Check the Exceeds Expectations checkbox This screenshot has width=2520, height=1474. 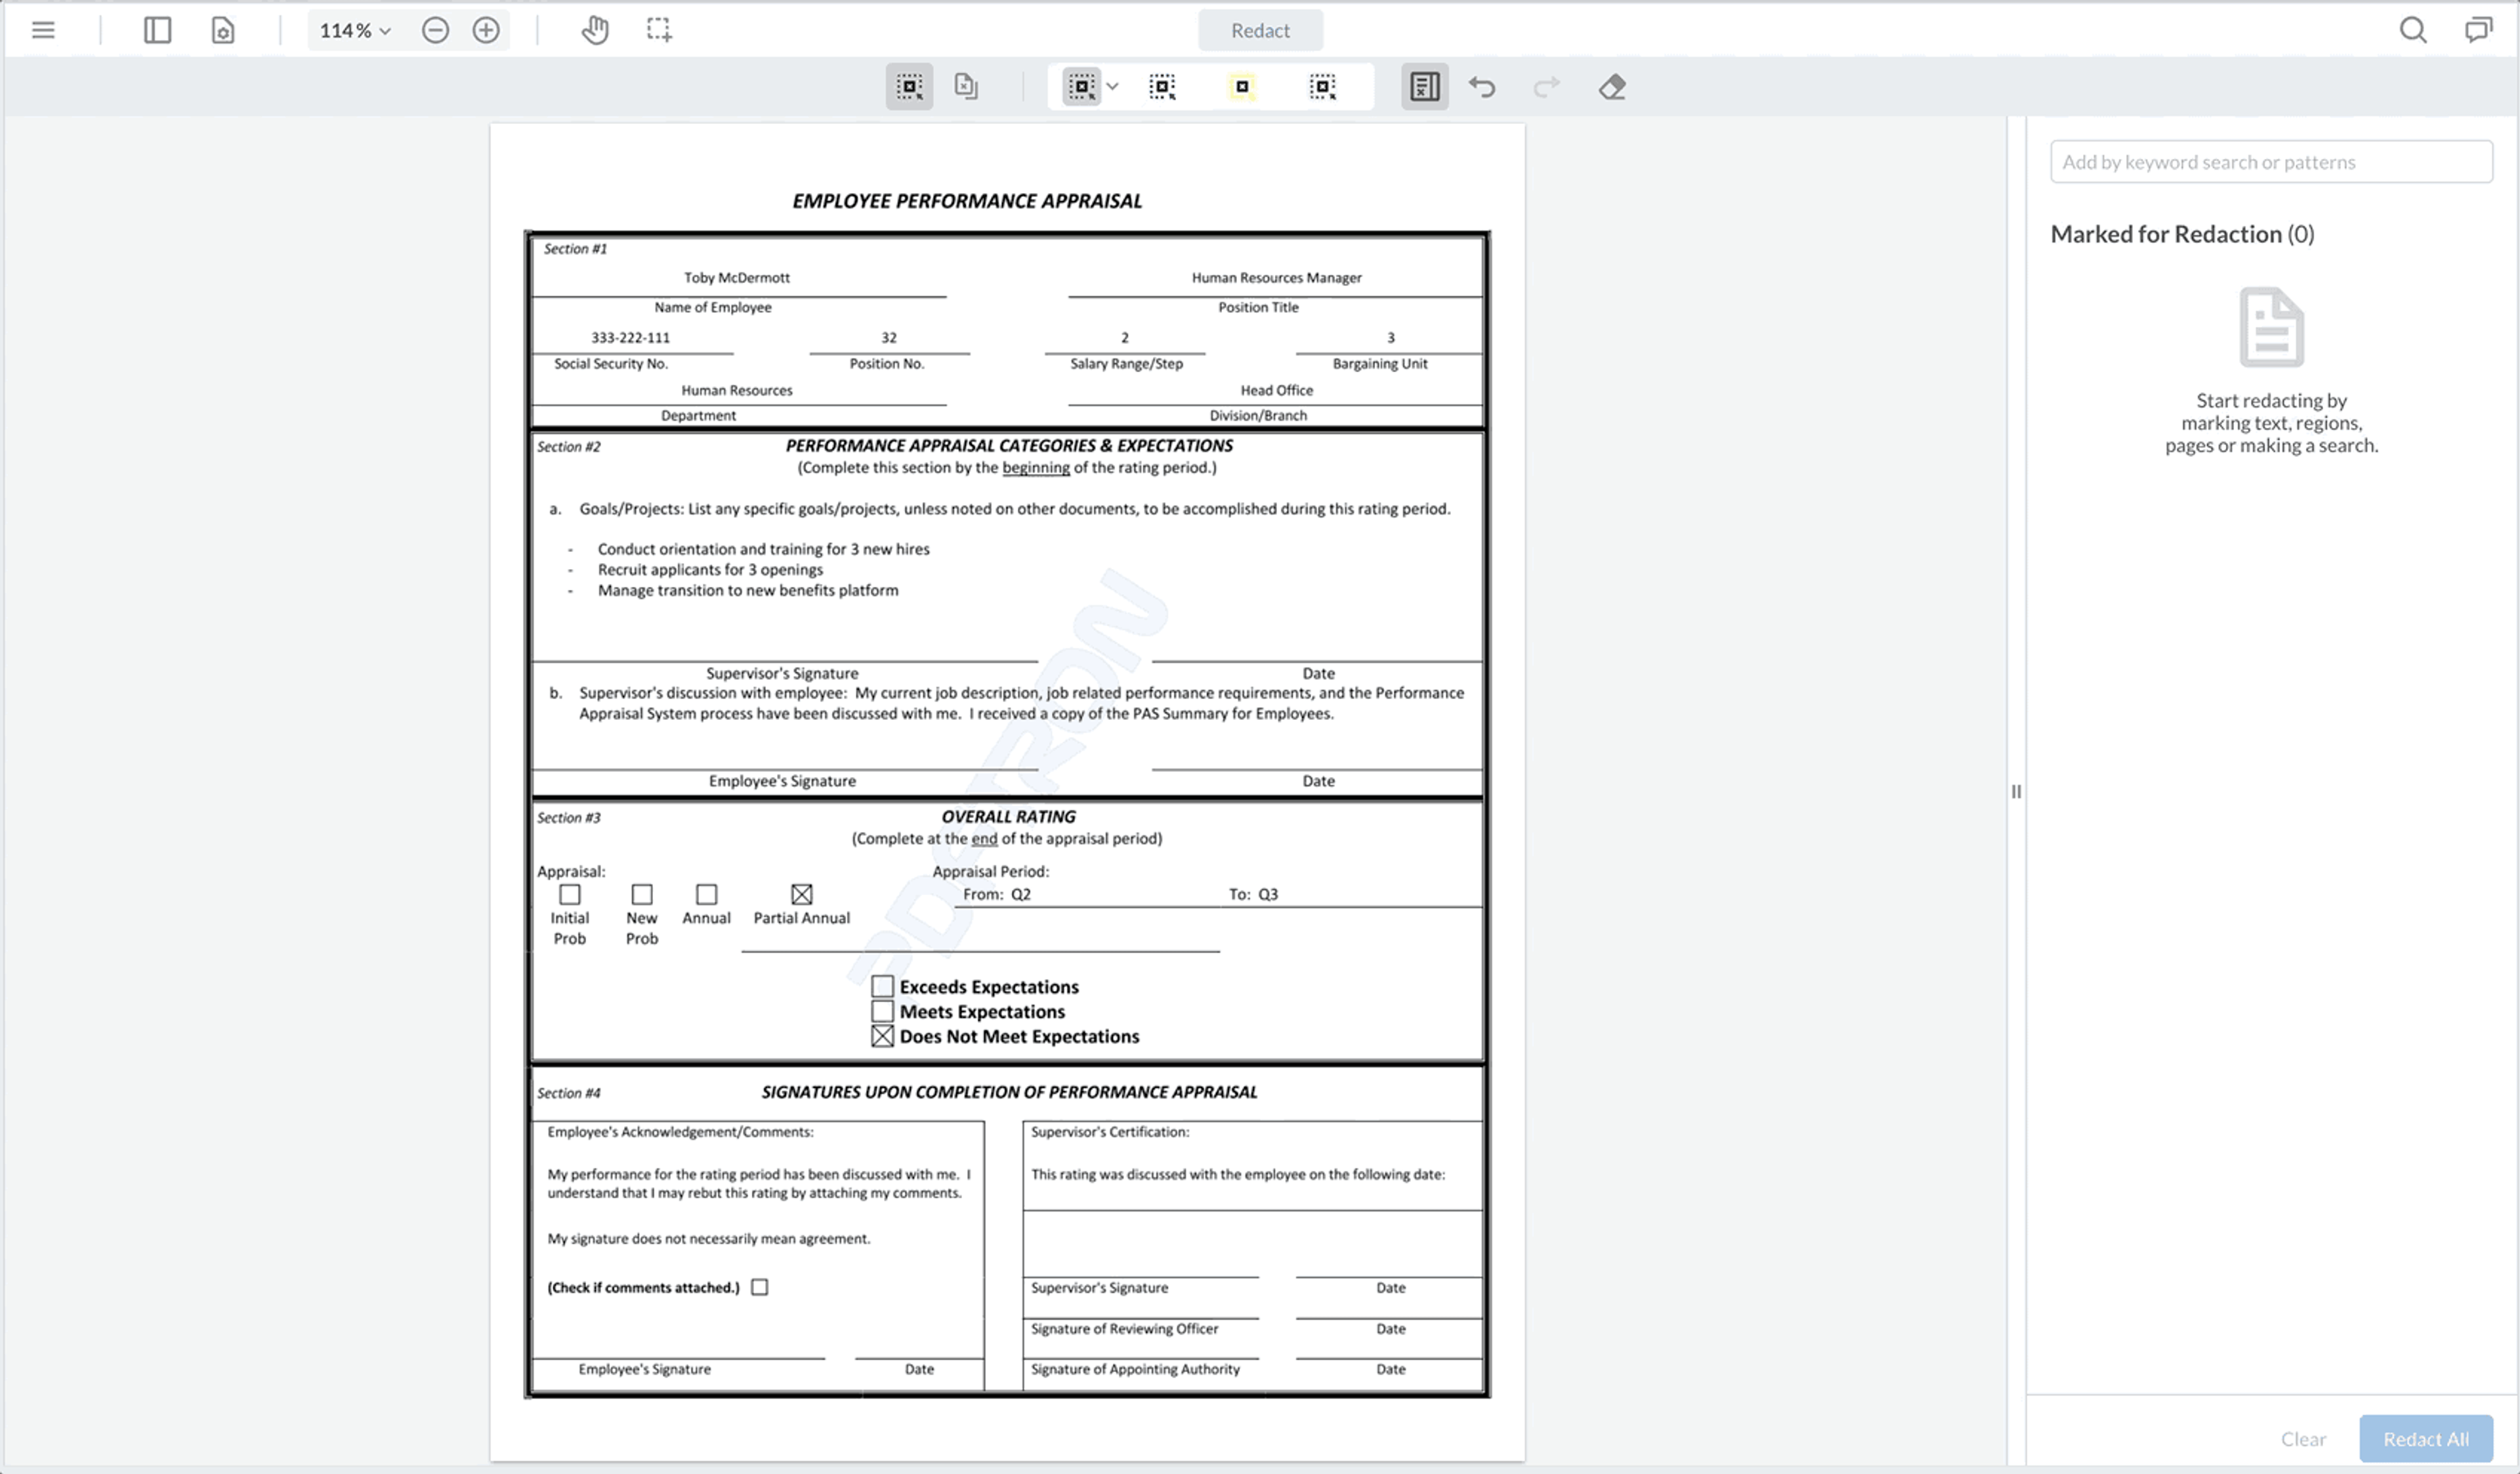pyautogui.click(x=882, y=986)
